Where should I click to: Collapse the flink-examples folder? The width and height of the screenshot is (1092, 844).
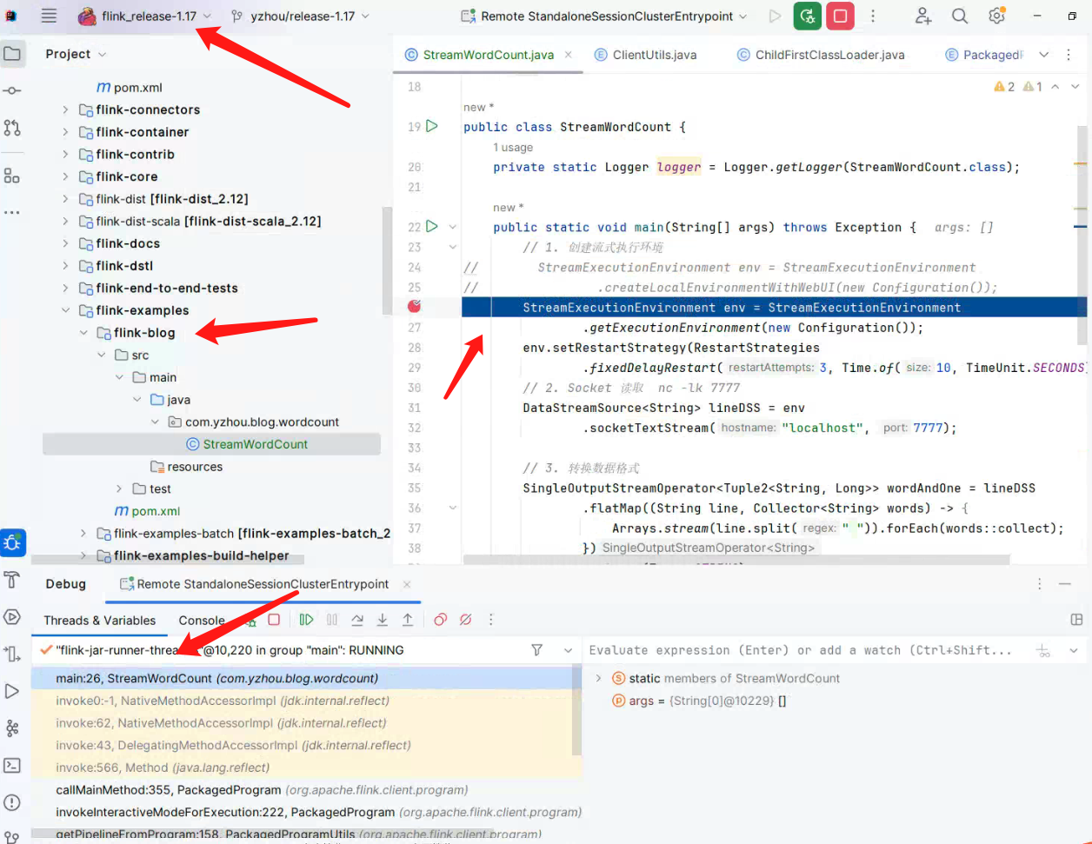coord(65,310)
